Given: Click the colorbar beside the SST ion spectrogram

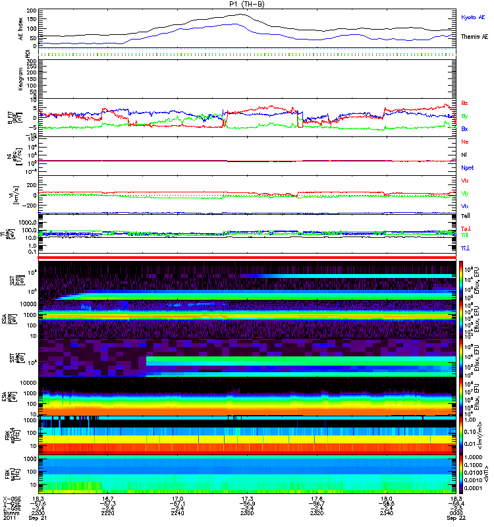Looking at the screenshot, I should click(x=460, y=281).
